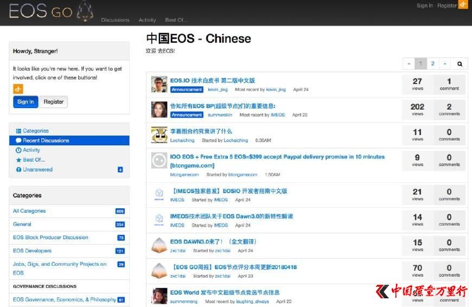
Task: Click Announcement tag on whitepaper post
Action: pyautogui.click(x=187, y=89)
